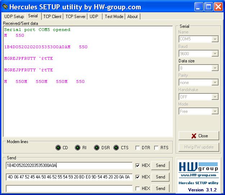Click Send for the empty third line
The height and width of the screenshot is (195, 225).
(x=160, y=188)
